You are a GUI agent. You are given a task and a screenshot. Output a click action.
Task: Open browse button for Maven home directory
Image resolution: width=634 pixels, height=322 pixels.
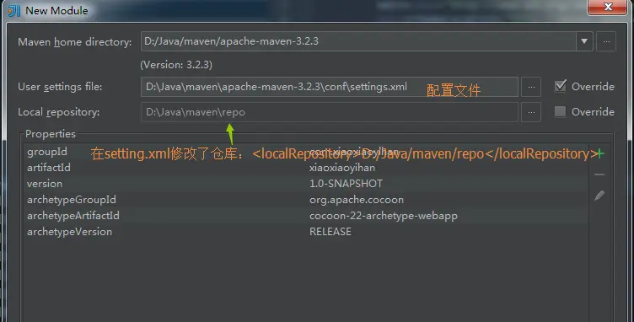pos(606,41)
